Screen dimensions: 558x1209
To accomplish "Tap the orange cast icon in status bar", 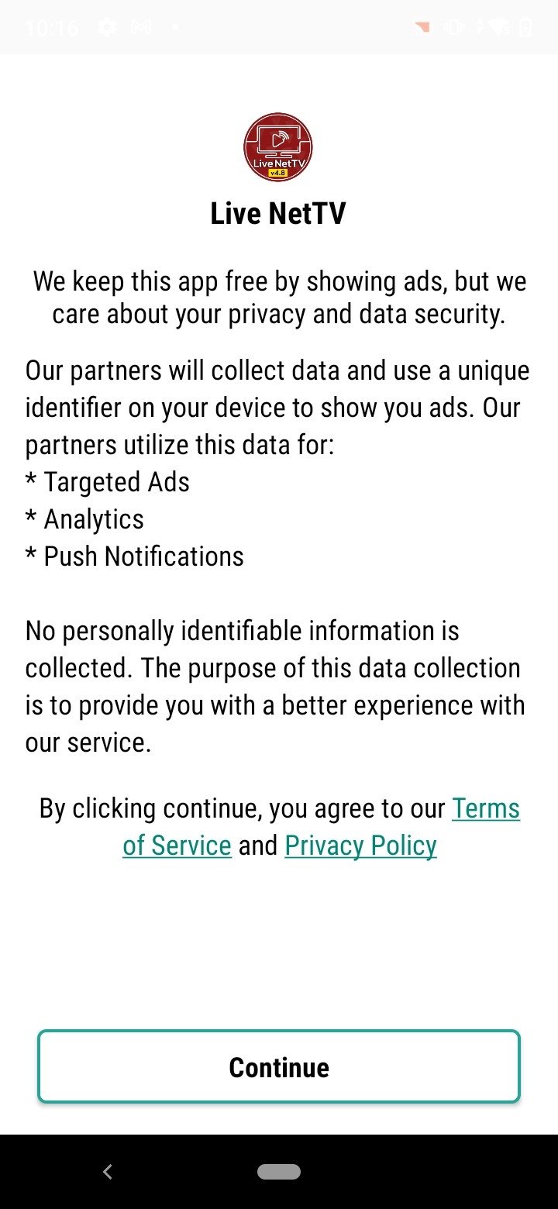I will pyautogui.click(x=422, y=28).
